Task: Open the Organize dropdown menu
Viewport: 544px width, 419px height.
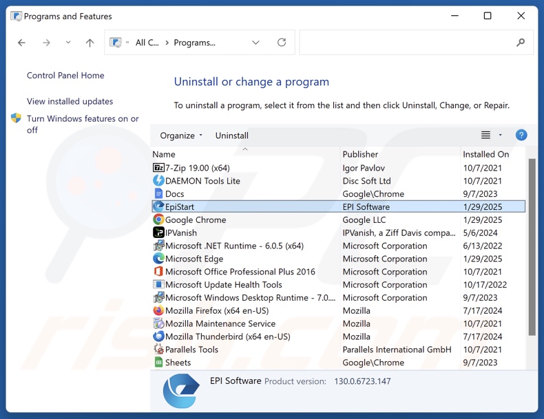Action: pyautogui.click(x=181, y=136)
